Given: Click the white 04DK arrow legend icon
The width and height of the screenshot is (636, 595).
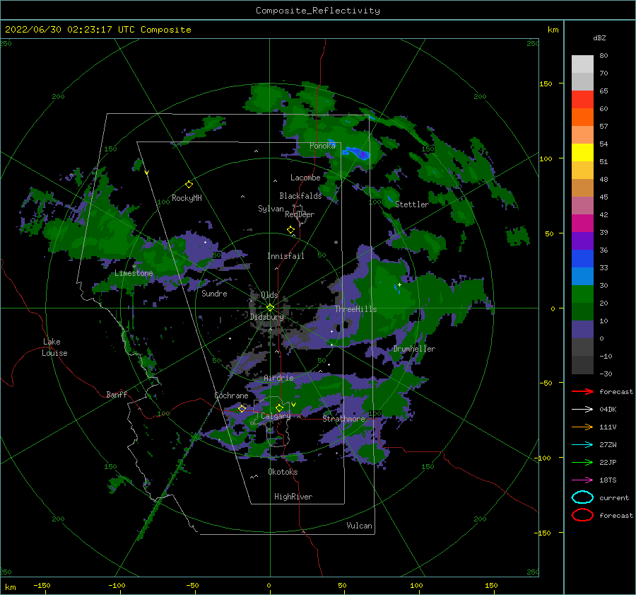Looking at the screenshot, I should [x=582, y=410].
